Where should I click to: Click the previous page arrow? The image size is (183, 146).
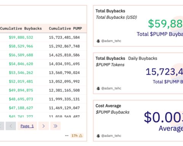click(x=11, y=126)
